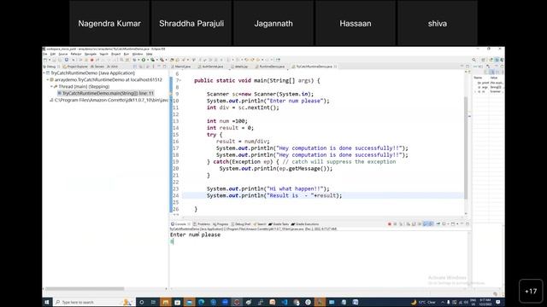Open the Edit menu
Image resolution: width=547 pixels, height=307 pixels.
click(x=53, y=55)
